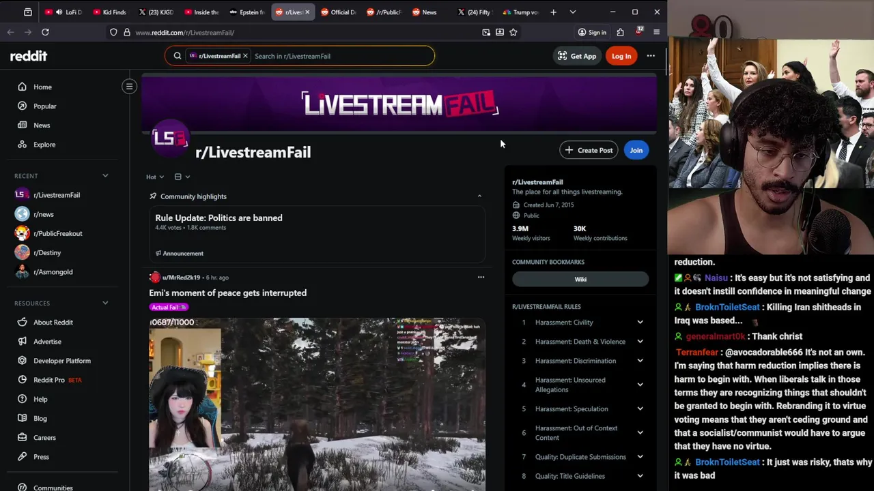
Task: Remove r/LivestreamFail search filter chip
Action: coord(245,56)
